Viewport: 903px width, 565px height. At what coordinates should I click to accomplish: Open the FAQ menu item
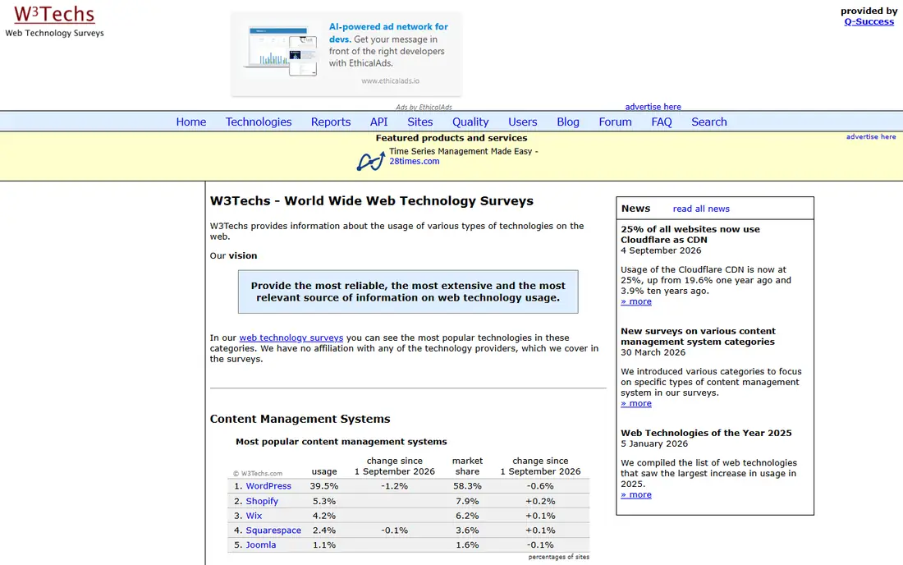point(662,122)
